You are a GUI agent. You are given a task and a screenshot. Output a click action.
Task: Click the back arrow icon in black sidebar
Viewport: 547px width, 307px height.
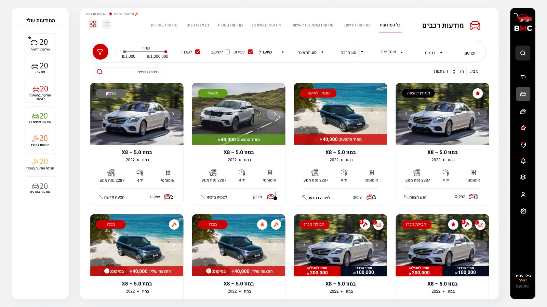(523, 77)
